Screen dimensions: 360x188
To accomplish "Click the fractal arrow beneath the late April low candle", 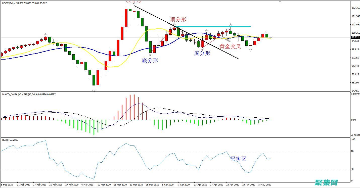I will coord(251,50).
